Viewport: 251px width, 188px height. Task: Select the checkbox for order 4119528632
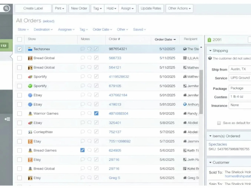(x=20, y=76)
